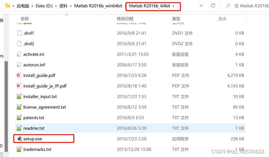The image size is (269, 157).
Task: Click the install_guide.pdf PDF icon
Action: [19, 75]
